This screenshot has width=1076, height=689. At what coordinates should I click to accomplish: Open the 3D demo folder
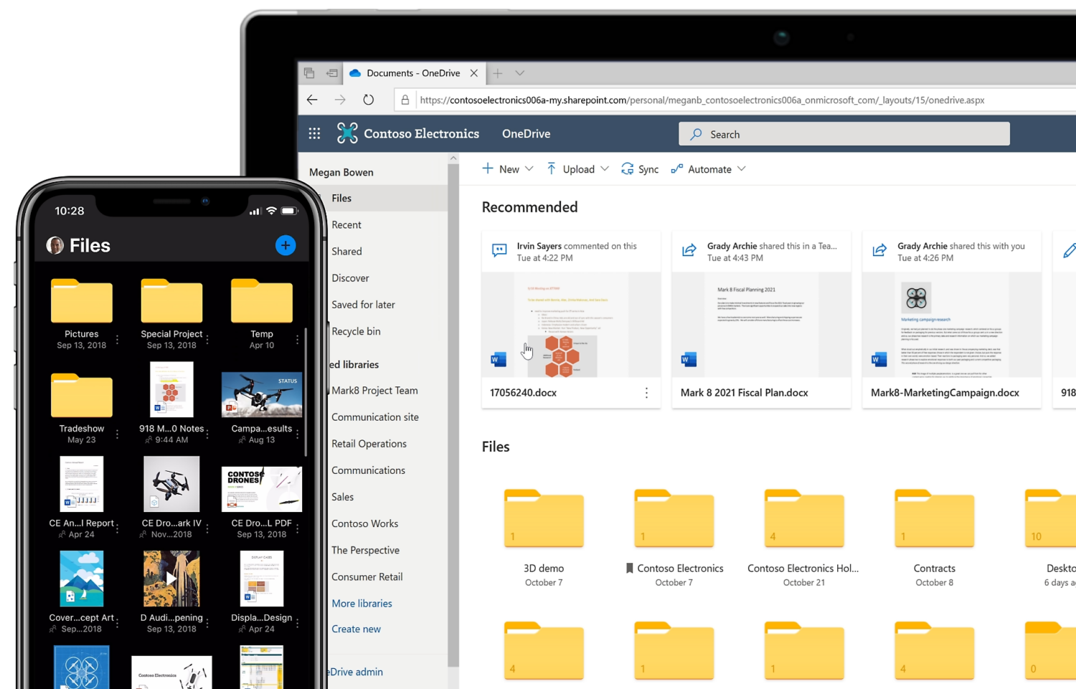point(544,518)
